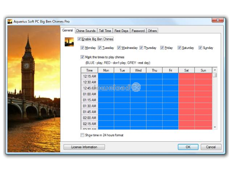Click the small Big Ben thumbnail in General tab
Screen dimensions: 232x174
tap(69, 42)
